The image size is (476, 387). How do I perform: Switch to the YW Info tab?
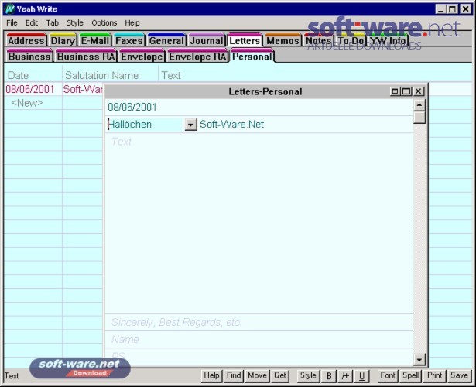pos(388,40)
